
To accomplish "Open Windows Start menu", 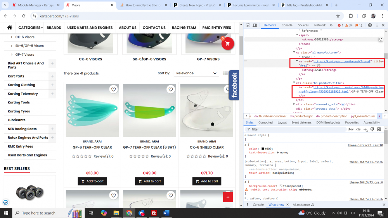I will (x=6, y=213).
